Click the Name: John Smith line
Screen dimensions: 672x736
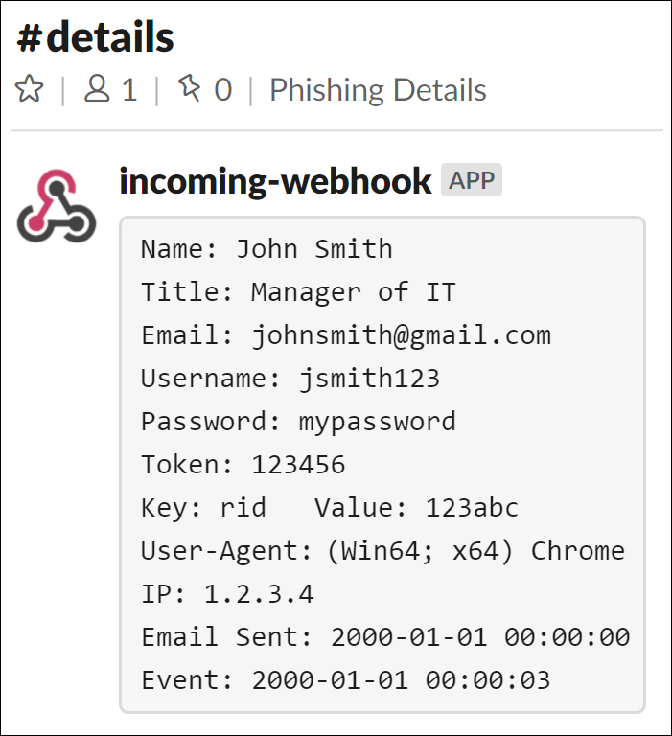coord(266,249)
